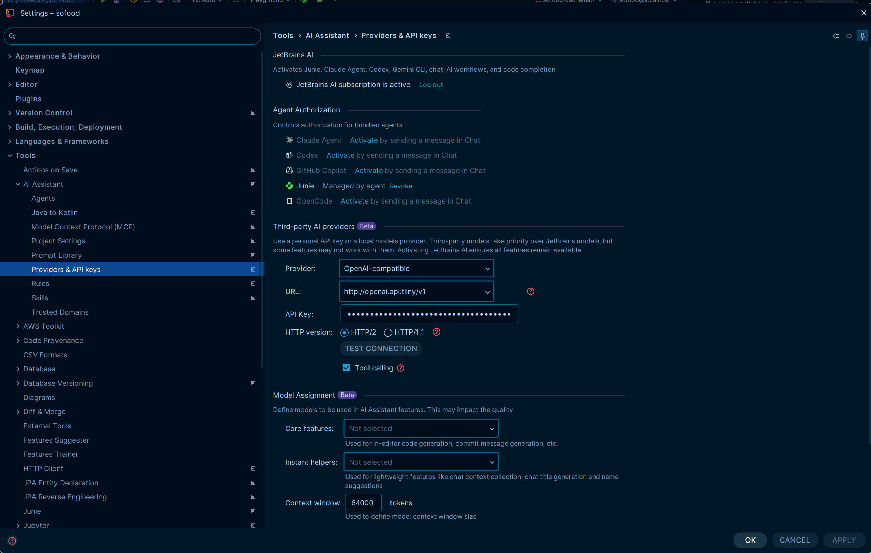Open the URL combo box dropdown arrow
The width and height of the screenshot is (871, 553).
pyautogui.click(x=487, y=292)
